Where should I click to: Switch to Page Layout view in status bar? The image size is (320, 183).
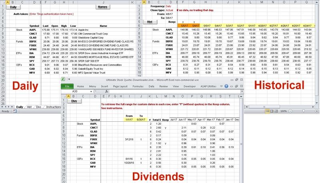pyautogui.click(x=272, y=111)
